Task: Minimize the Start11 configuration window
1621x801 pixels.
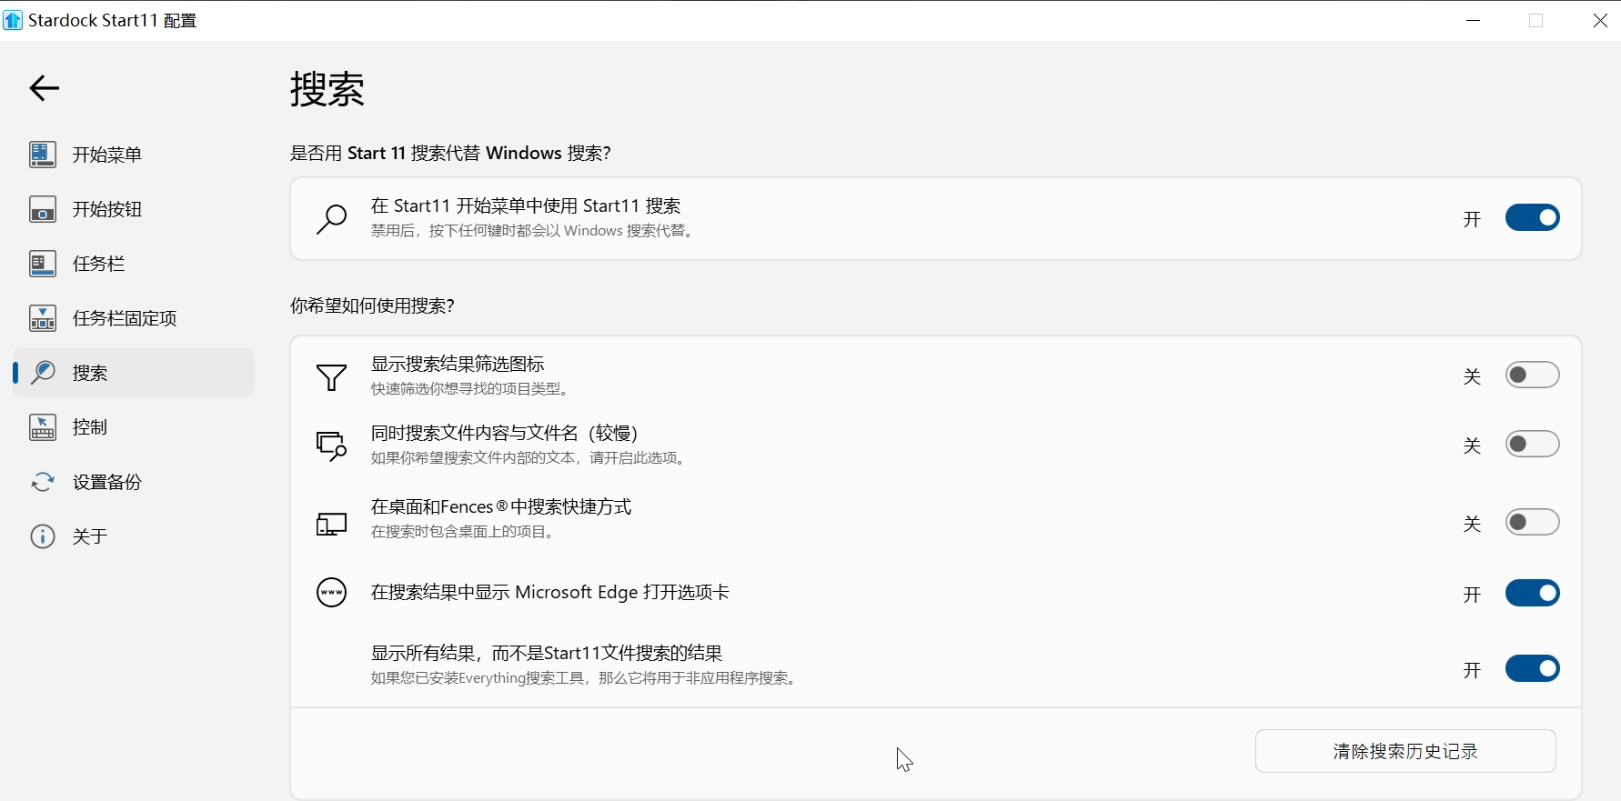Action: tap(1474, 20)
